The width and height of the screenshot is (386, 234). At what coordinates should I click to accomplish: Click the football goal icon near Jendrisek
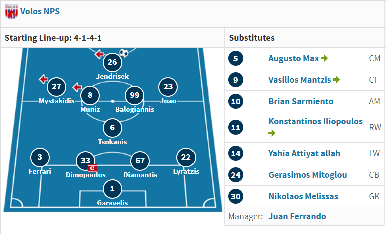[124, 53]
